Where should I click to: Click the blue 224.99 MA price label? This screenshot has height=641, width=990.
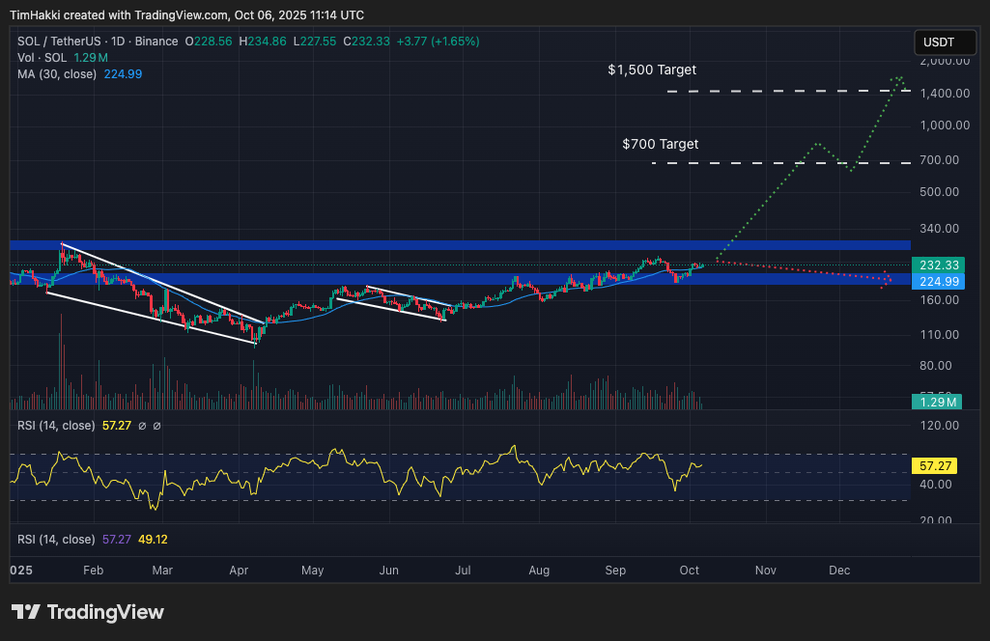pos(936,281)
